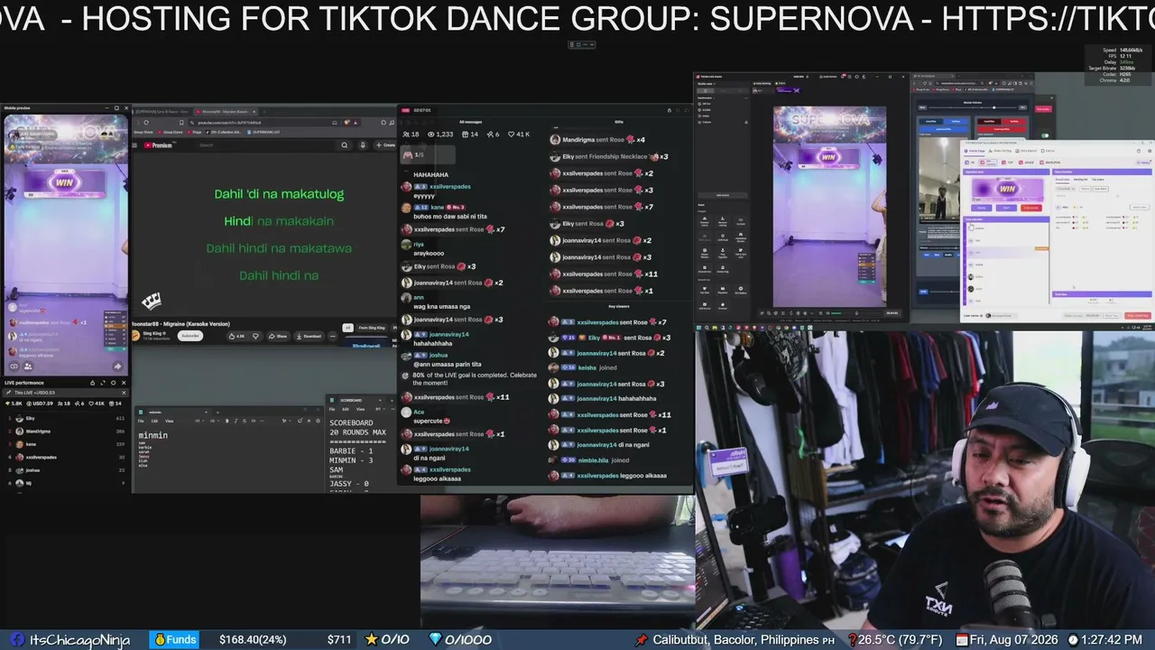Click the link icon in Mobile preview

(14, 367)
